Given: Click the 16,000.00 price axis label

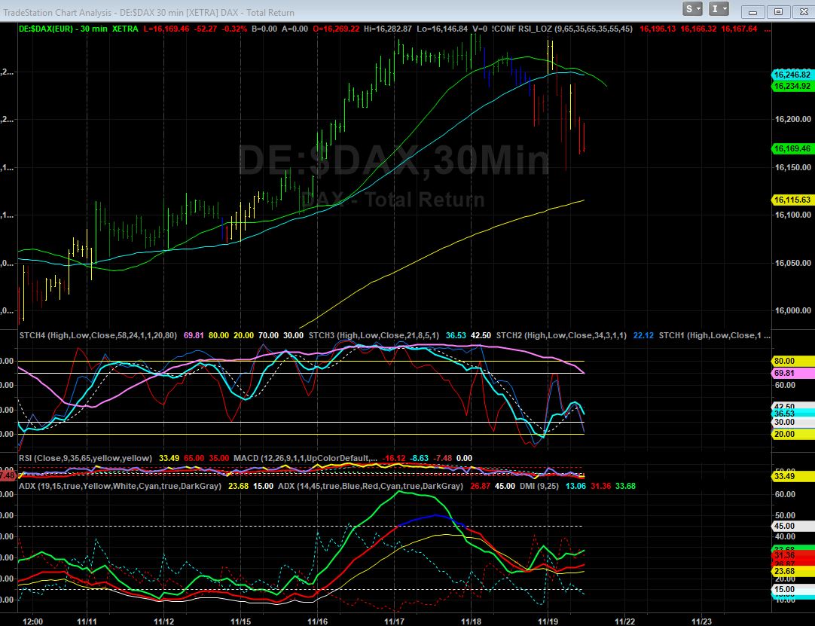Looking at the screenshot, I should 792,310.
